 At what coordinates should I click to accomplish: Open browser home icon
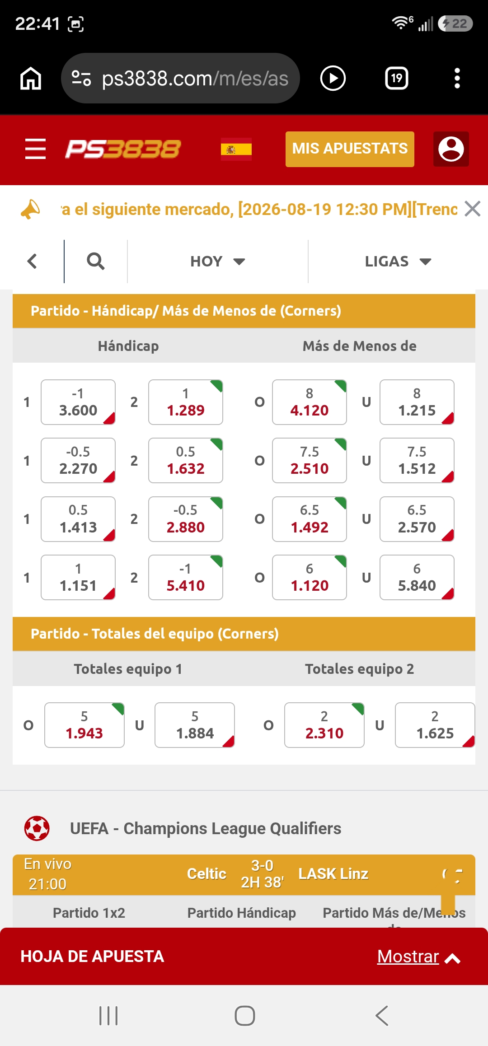point(31,78)
